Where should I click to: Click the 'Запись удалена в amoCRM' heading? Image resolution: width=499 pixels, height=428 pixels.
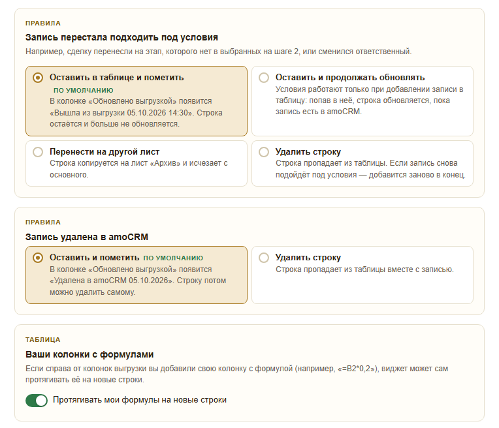coord(87,237)
